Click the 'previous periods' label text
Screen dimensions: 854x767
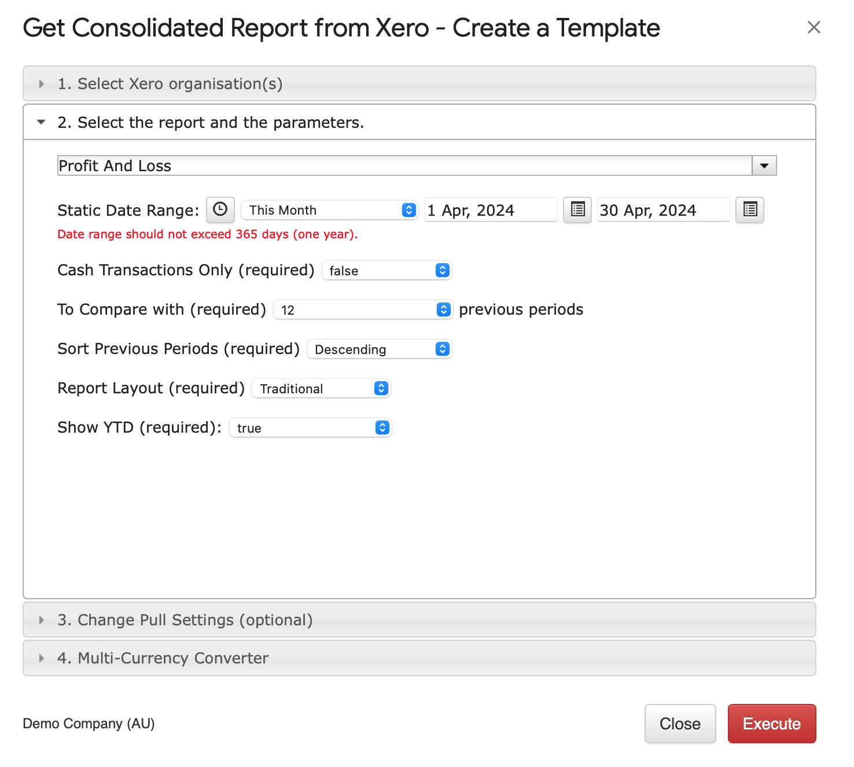[x=521, y=309]
